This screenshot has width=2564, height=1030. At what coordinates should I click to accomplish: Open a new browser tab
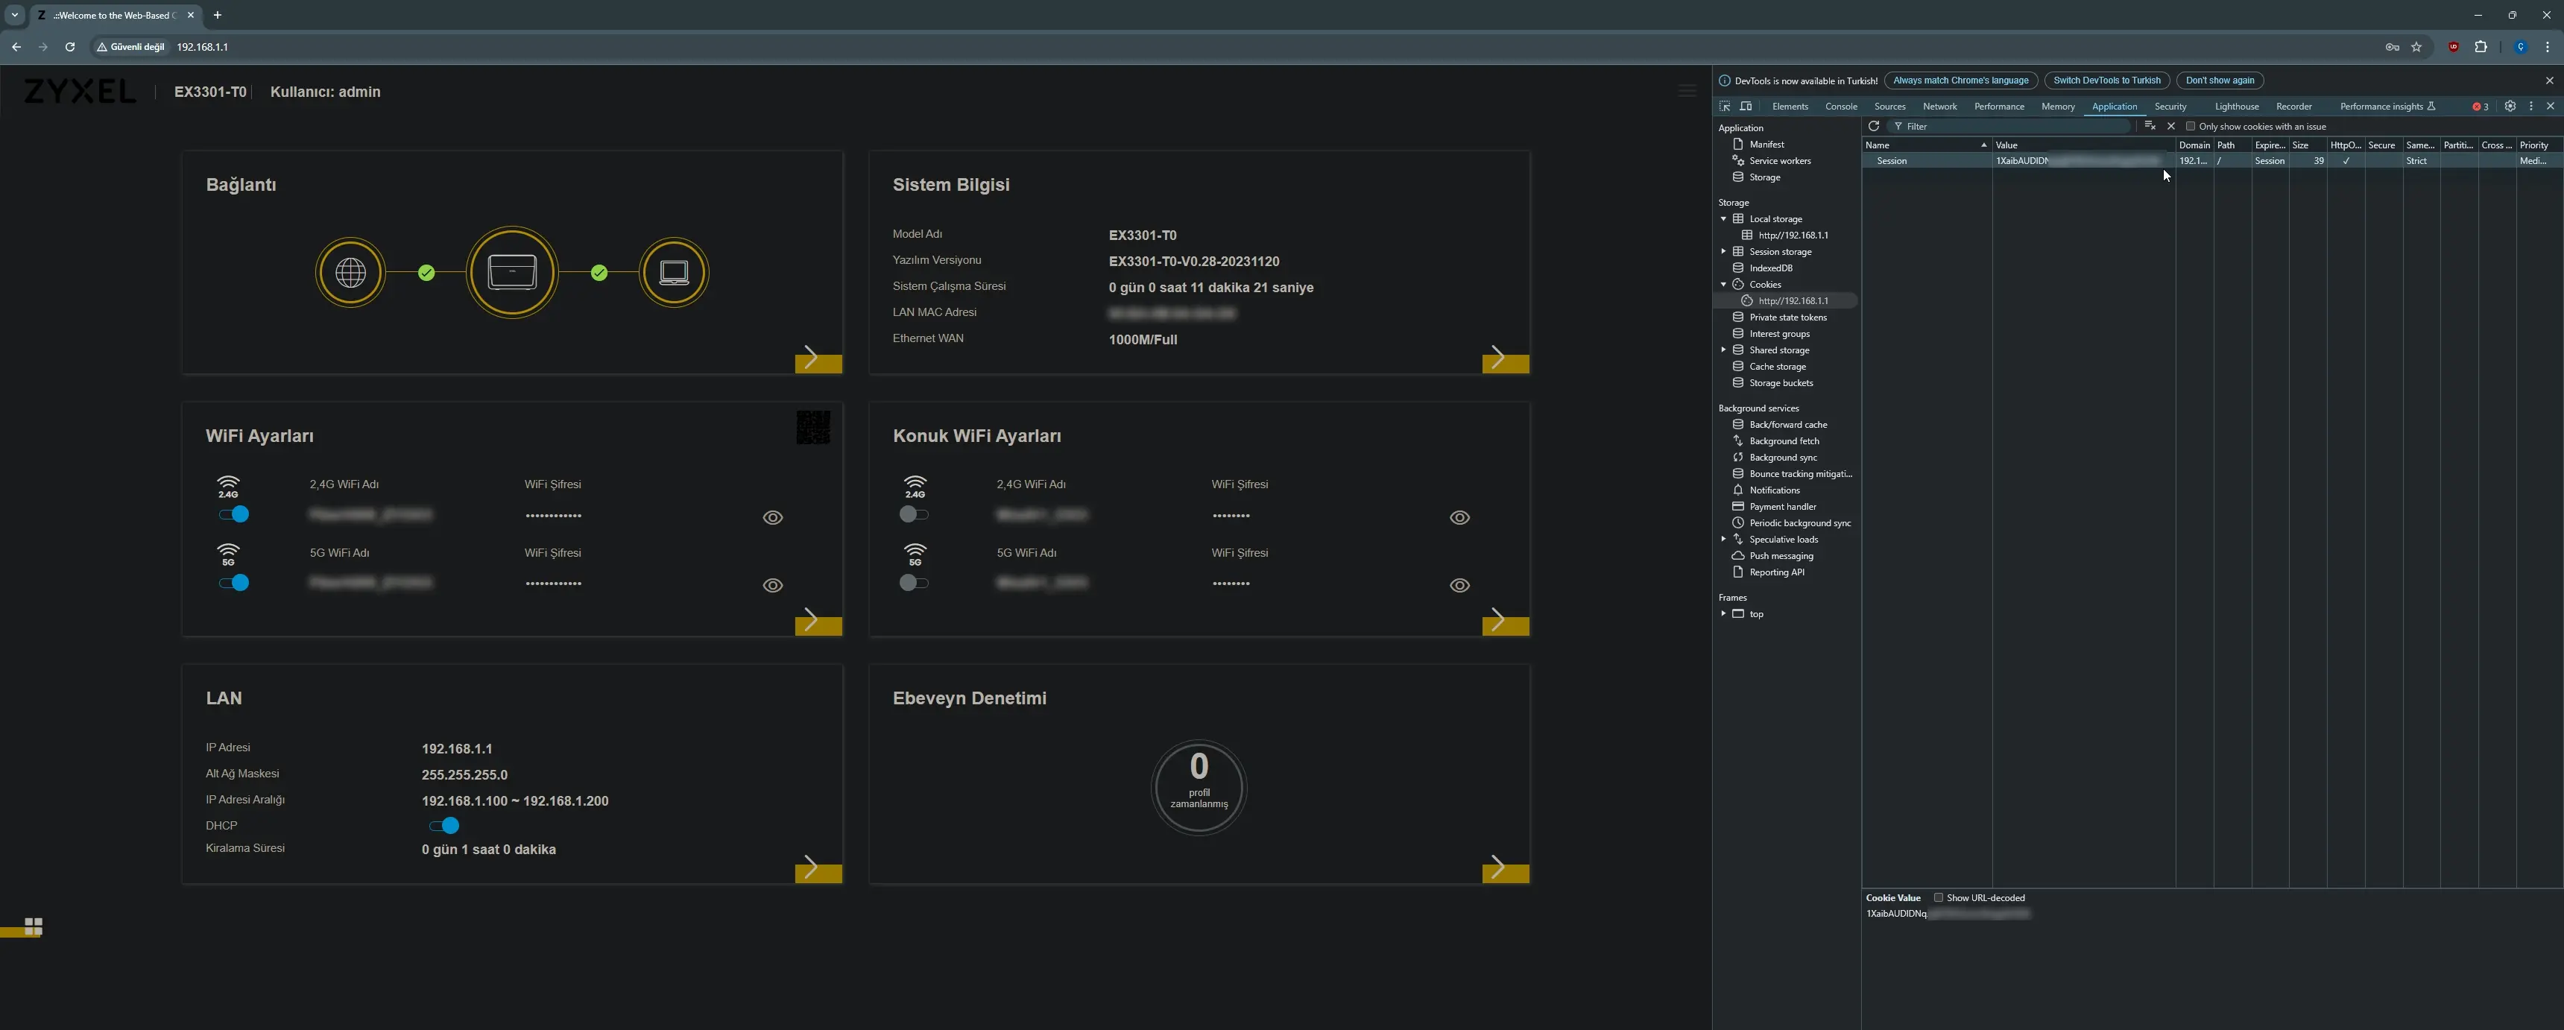pos(217,15)
